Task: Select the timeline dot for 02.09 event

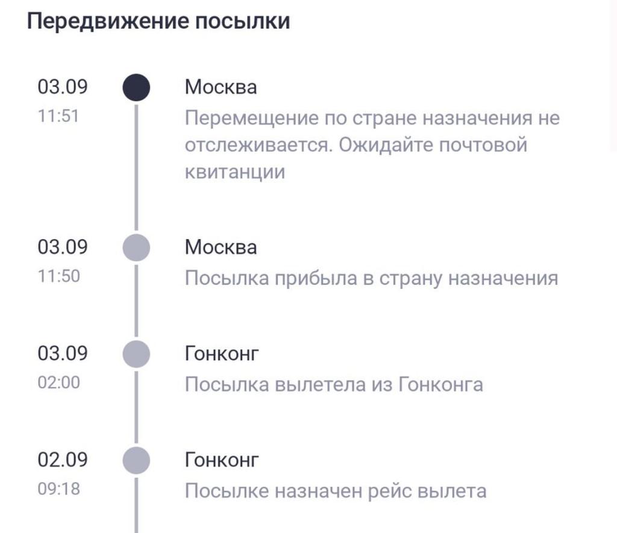Action: click(x=136, y=461)
